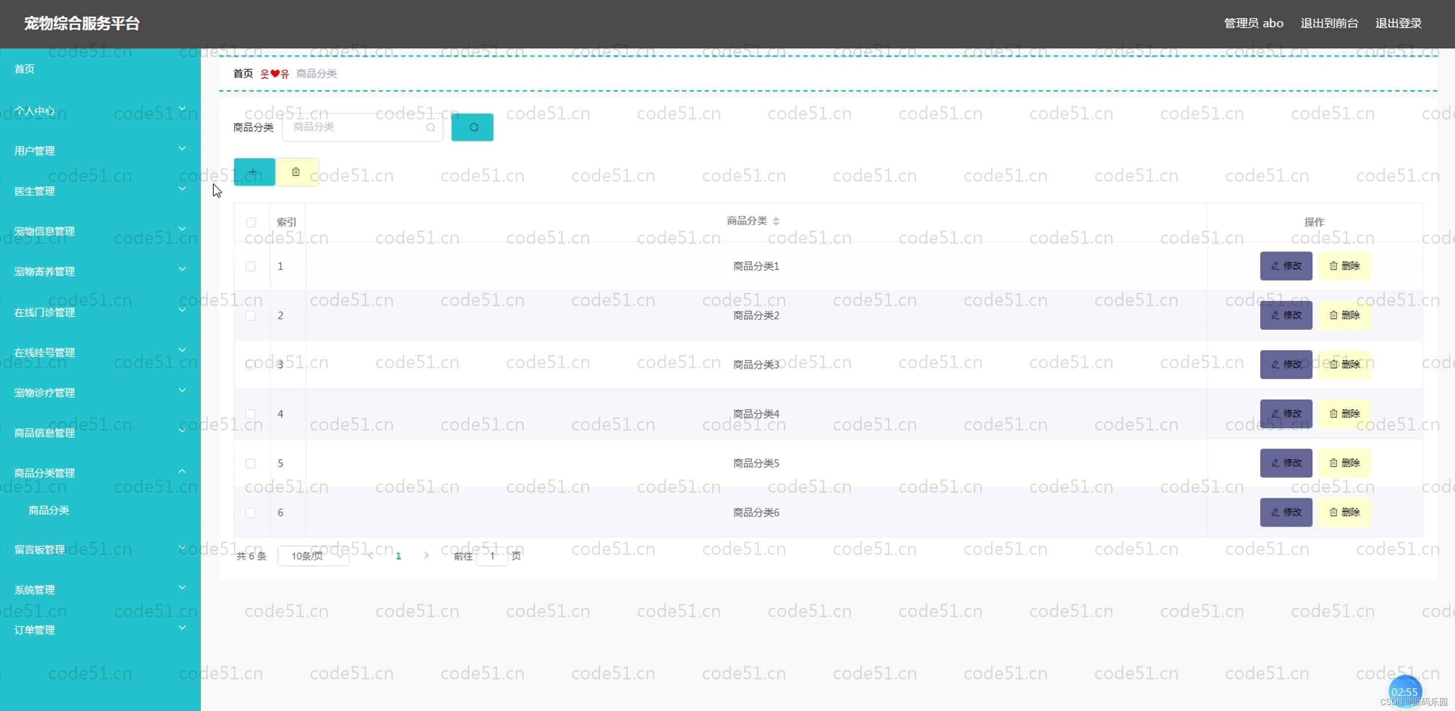Image resolution: width=1455 pixels, height=711 pixels.
Task: Check the checkbox for row 2
Action: (x=251, y=316)
